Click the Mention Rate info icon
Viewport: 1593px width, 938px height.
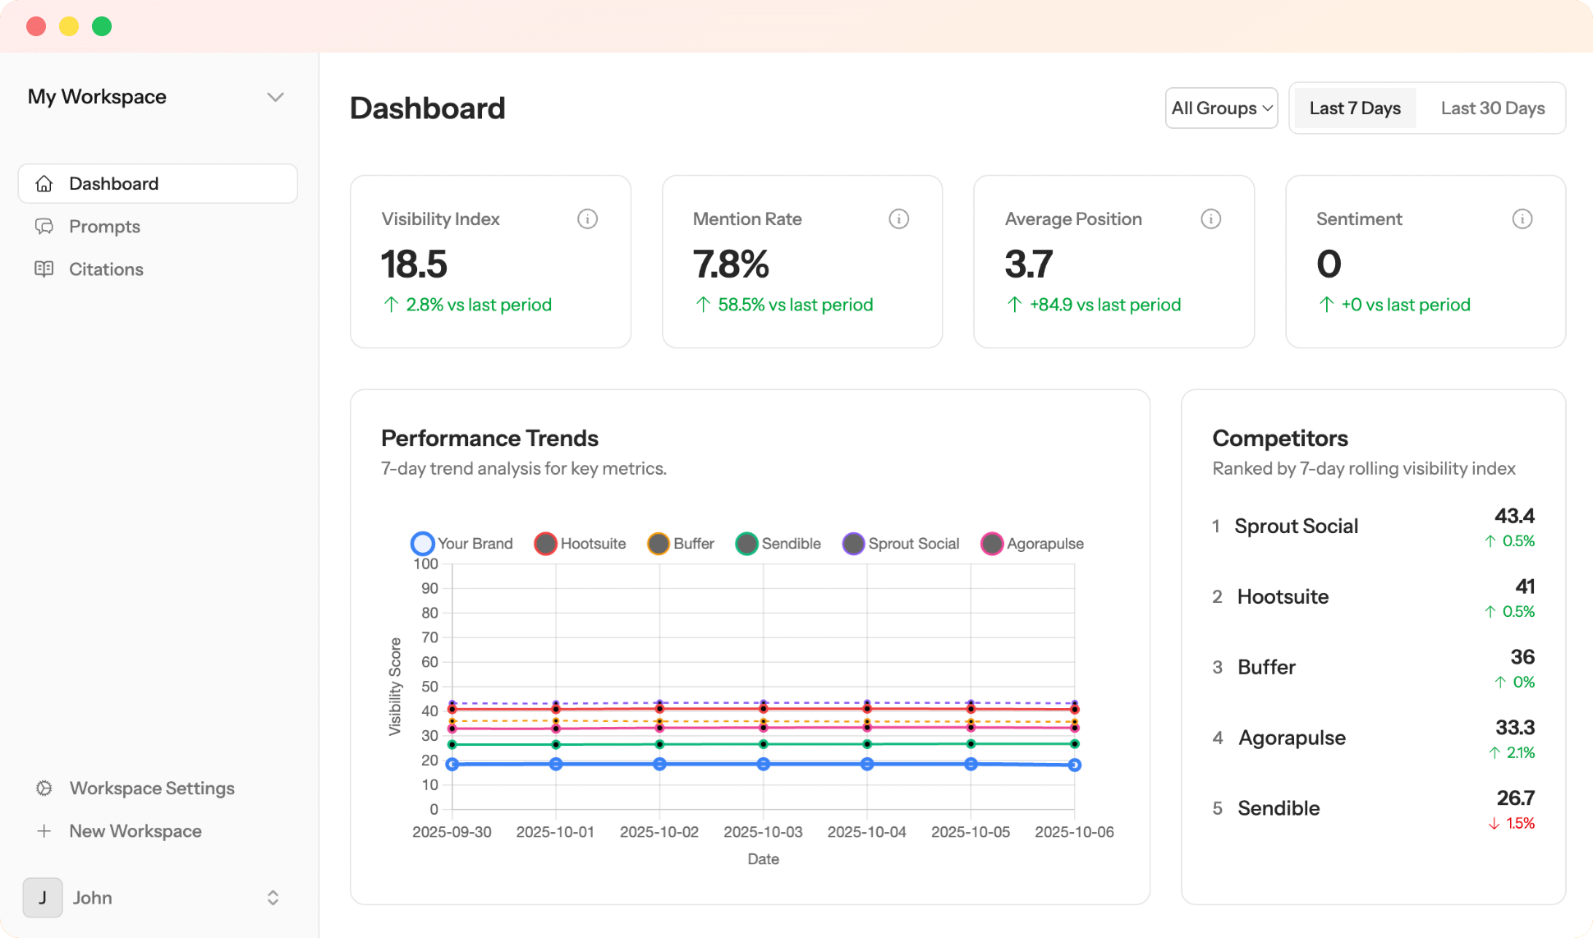[898, 219]
